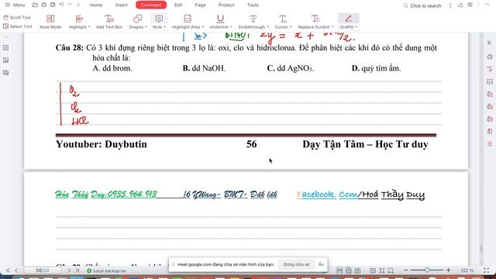Open the Shapes dropdown arrow

pos(146,27)
